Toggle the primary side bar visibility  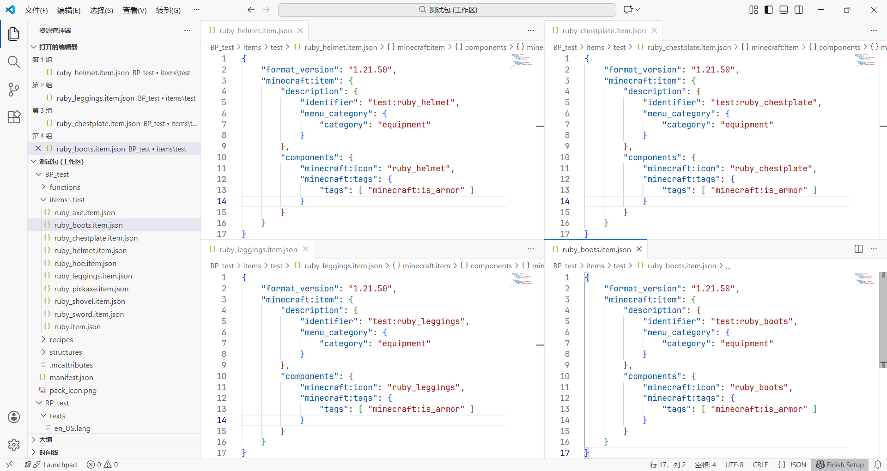pos(769,10)
